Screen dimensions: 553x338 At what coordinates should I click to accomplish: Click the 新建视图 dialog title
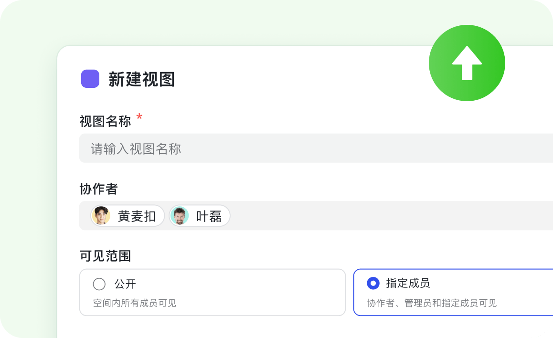coord(141,79)
